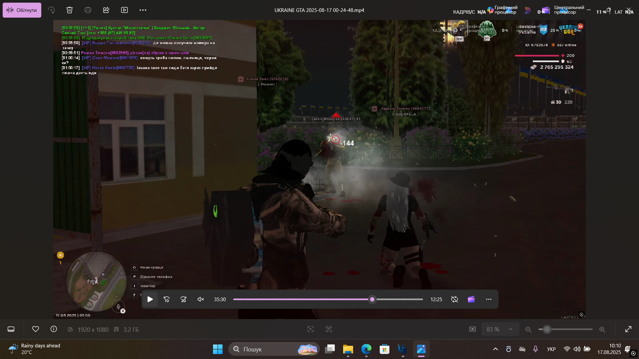Skip forward 30 seconds
The width and height of the screenshot is (639, 359).
point(184,299)
